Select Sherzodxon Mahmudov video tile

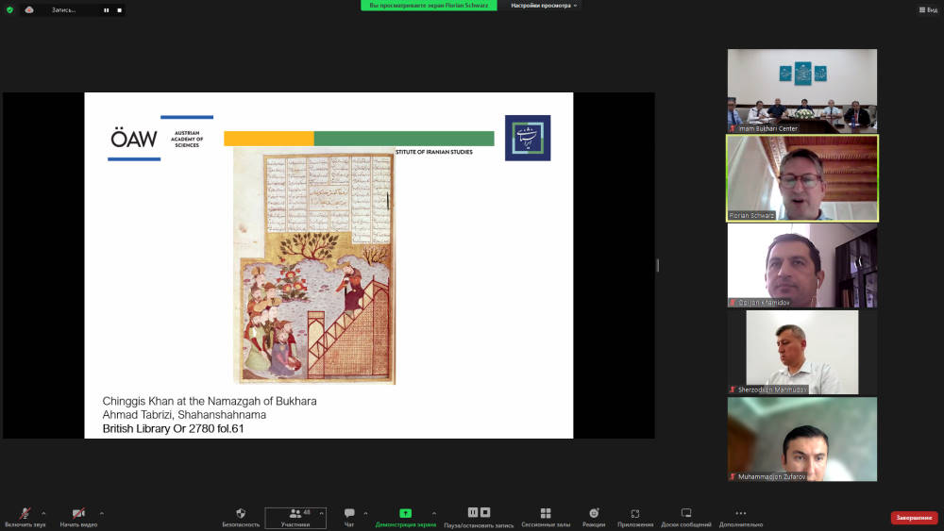point(801,353)
